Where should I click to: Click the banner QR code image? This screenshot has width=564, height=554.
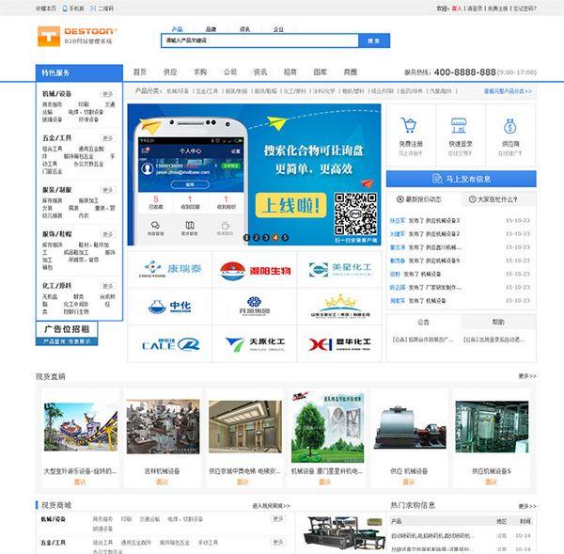point(355,214)
